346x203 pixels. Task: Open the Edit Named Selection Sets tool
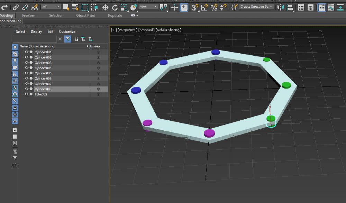[234, 8]
